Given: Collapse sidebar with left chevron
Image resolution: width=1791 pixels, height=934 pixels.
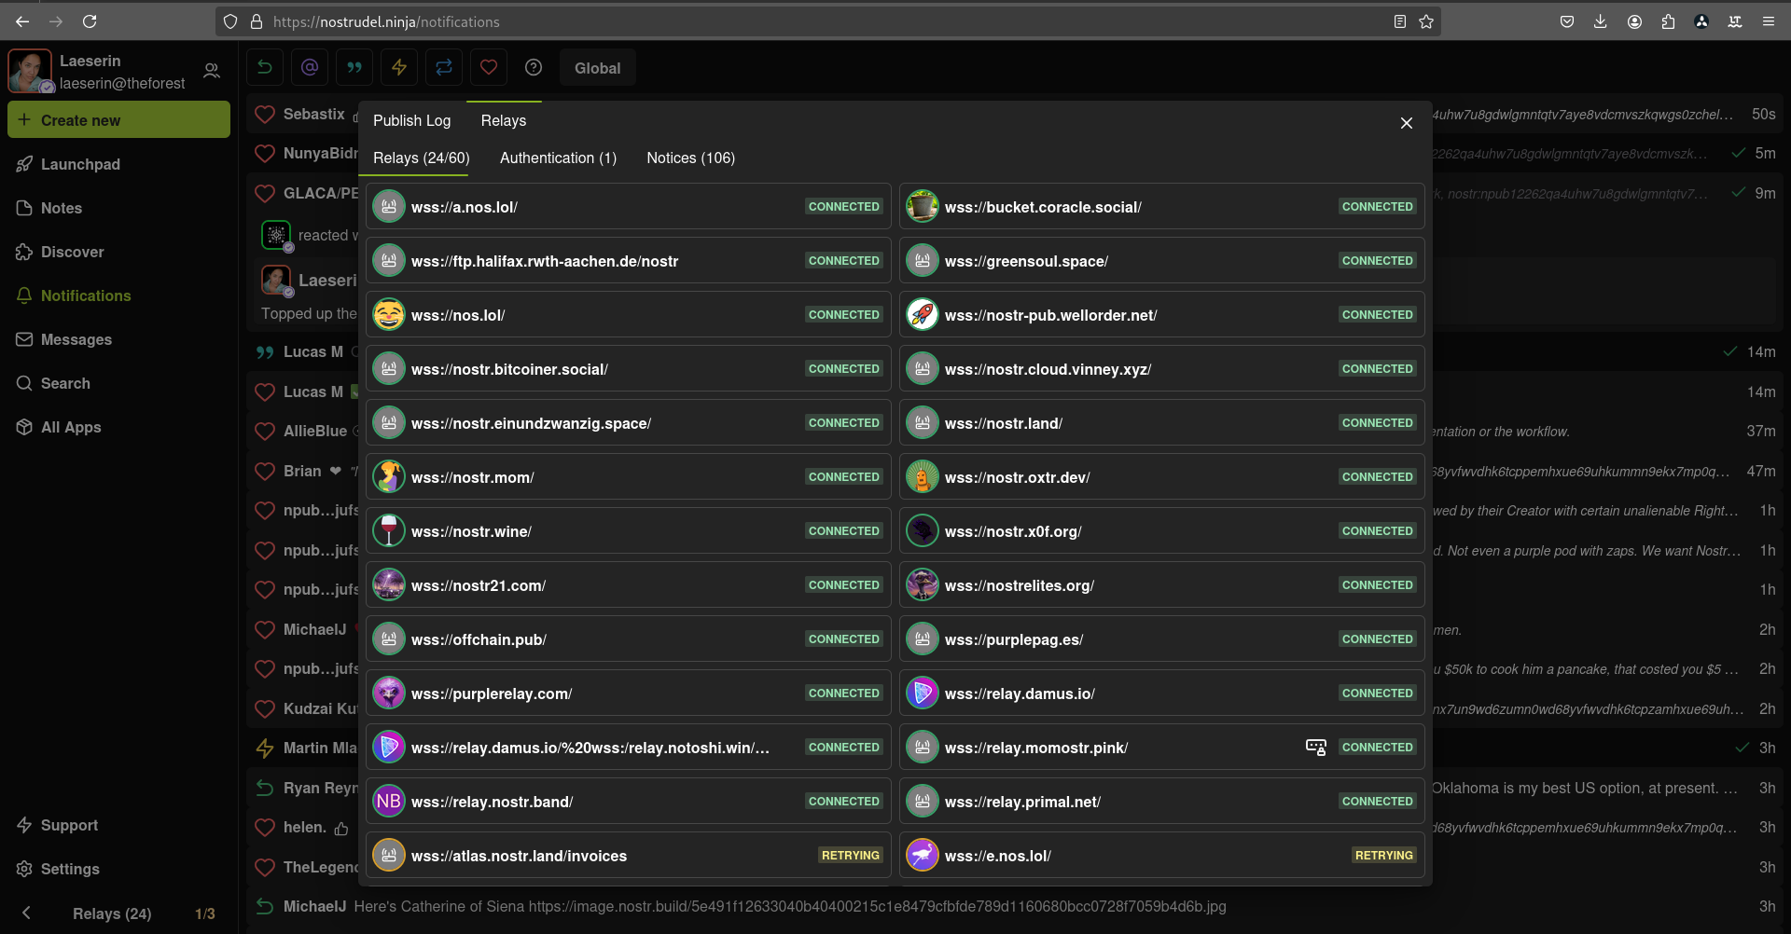Looking at the screenshot, I should pos(26,913).
